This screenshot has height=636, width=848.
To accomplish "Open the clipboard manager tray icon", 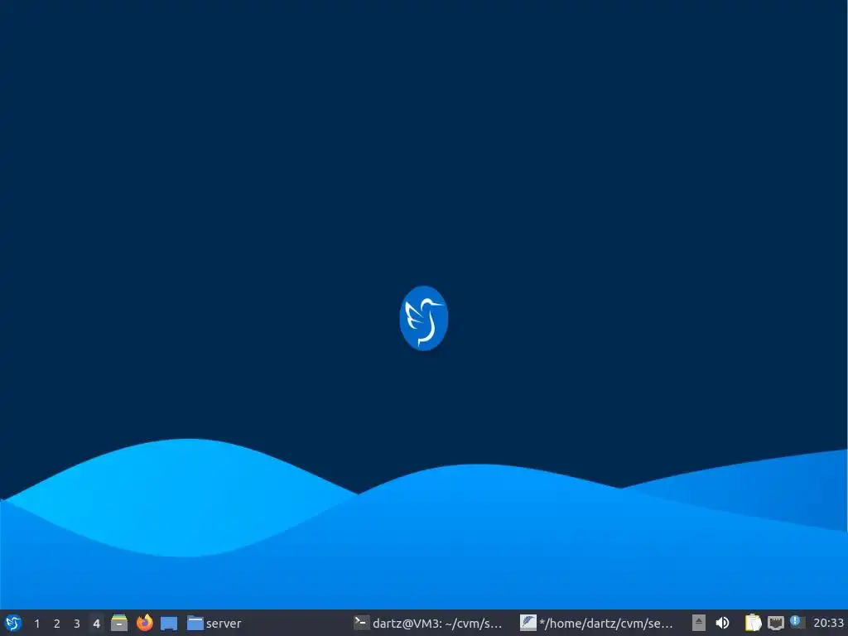I will point(753,623).
